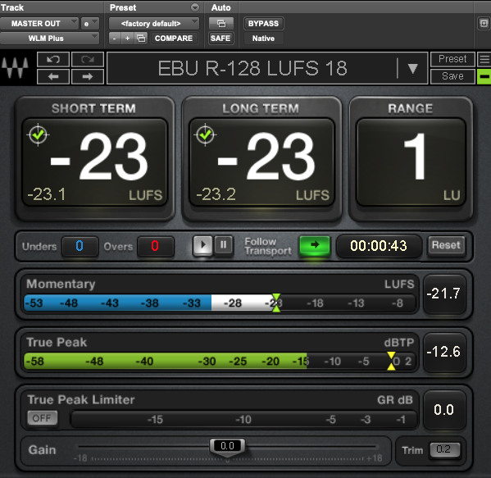The image size is (491, 478).
Task: Click the Waves logo icon
Action: coord(15,68)
